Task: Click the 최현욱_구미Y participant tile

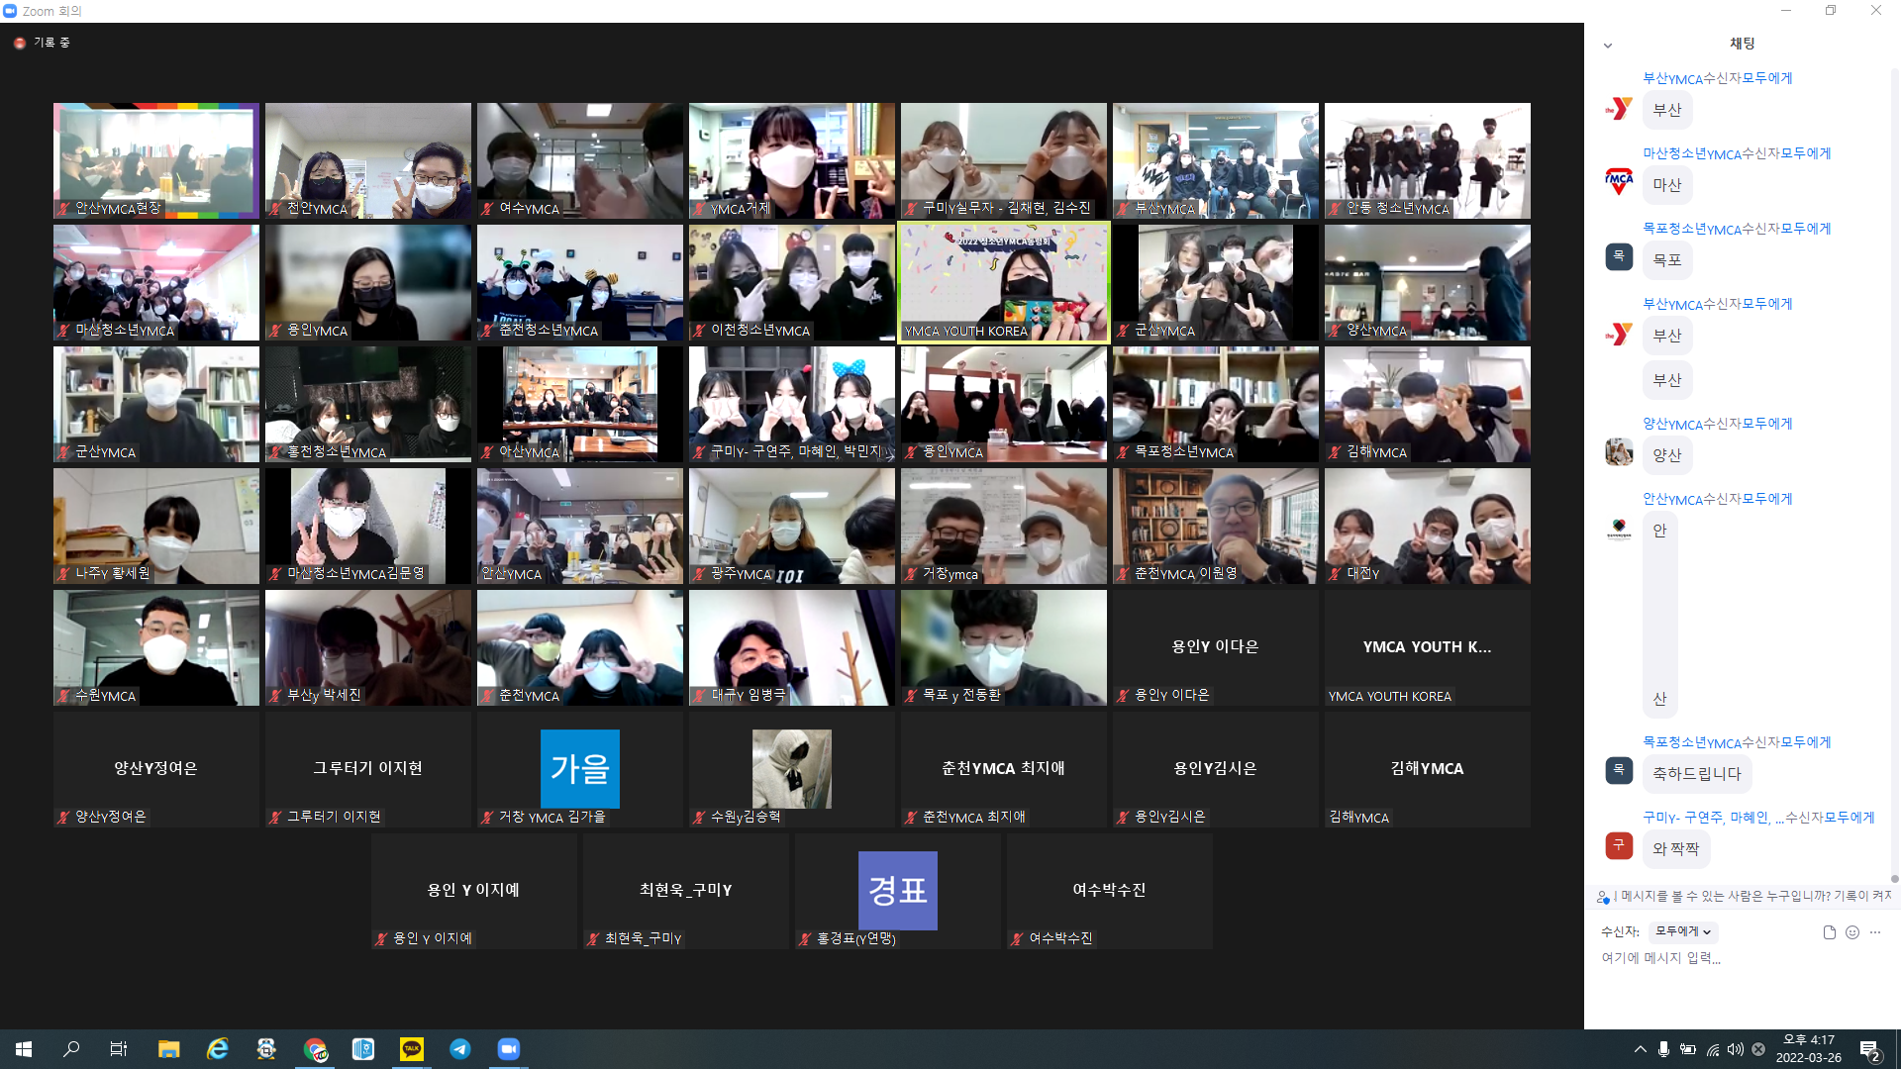Action: pyautogui.click(x=686, y=891)
